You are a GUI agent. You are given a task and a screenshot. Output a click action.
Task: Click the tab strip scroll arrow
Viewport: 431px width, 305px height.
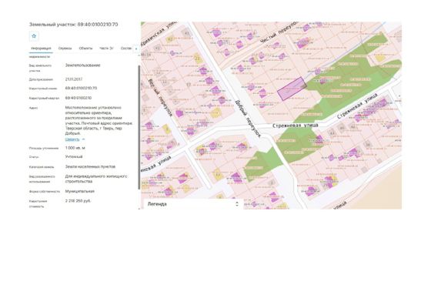click(136, 49)
